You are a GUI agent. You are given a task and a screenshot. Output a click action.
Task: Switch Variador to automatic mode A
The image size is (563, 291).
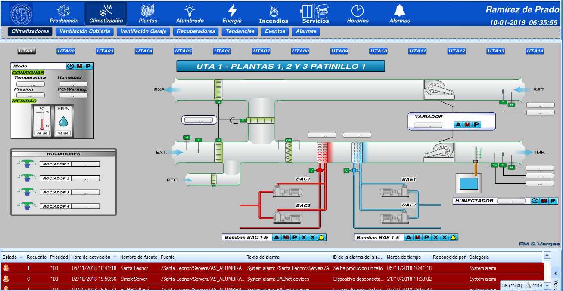(458, 125)
